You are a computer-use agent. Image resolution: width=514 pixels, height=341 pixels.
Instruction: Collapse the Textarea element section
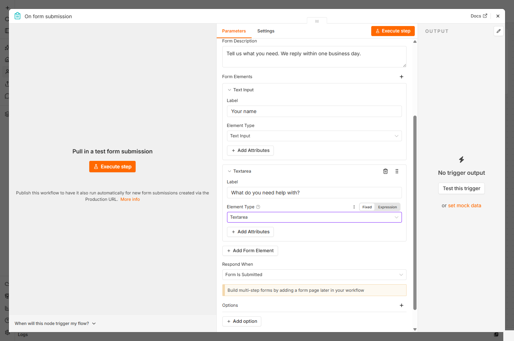[230, 171]
